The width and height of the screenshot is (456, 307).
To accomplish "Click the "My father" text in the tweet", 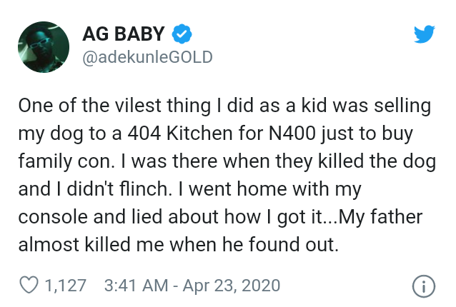I will pos(380,217).
